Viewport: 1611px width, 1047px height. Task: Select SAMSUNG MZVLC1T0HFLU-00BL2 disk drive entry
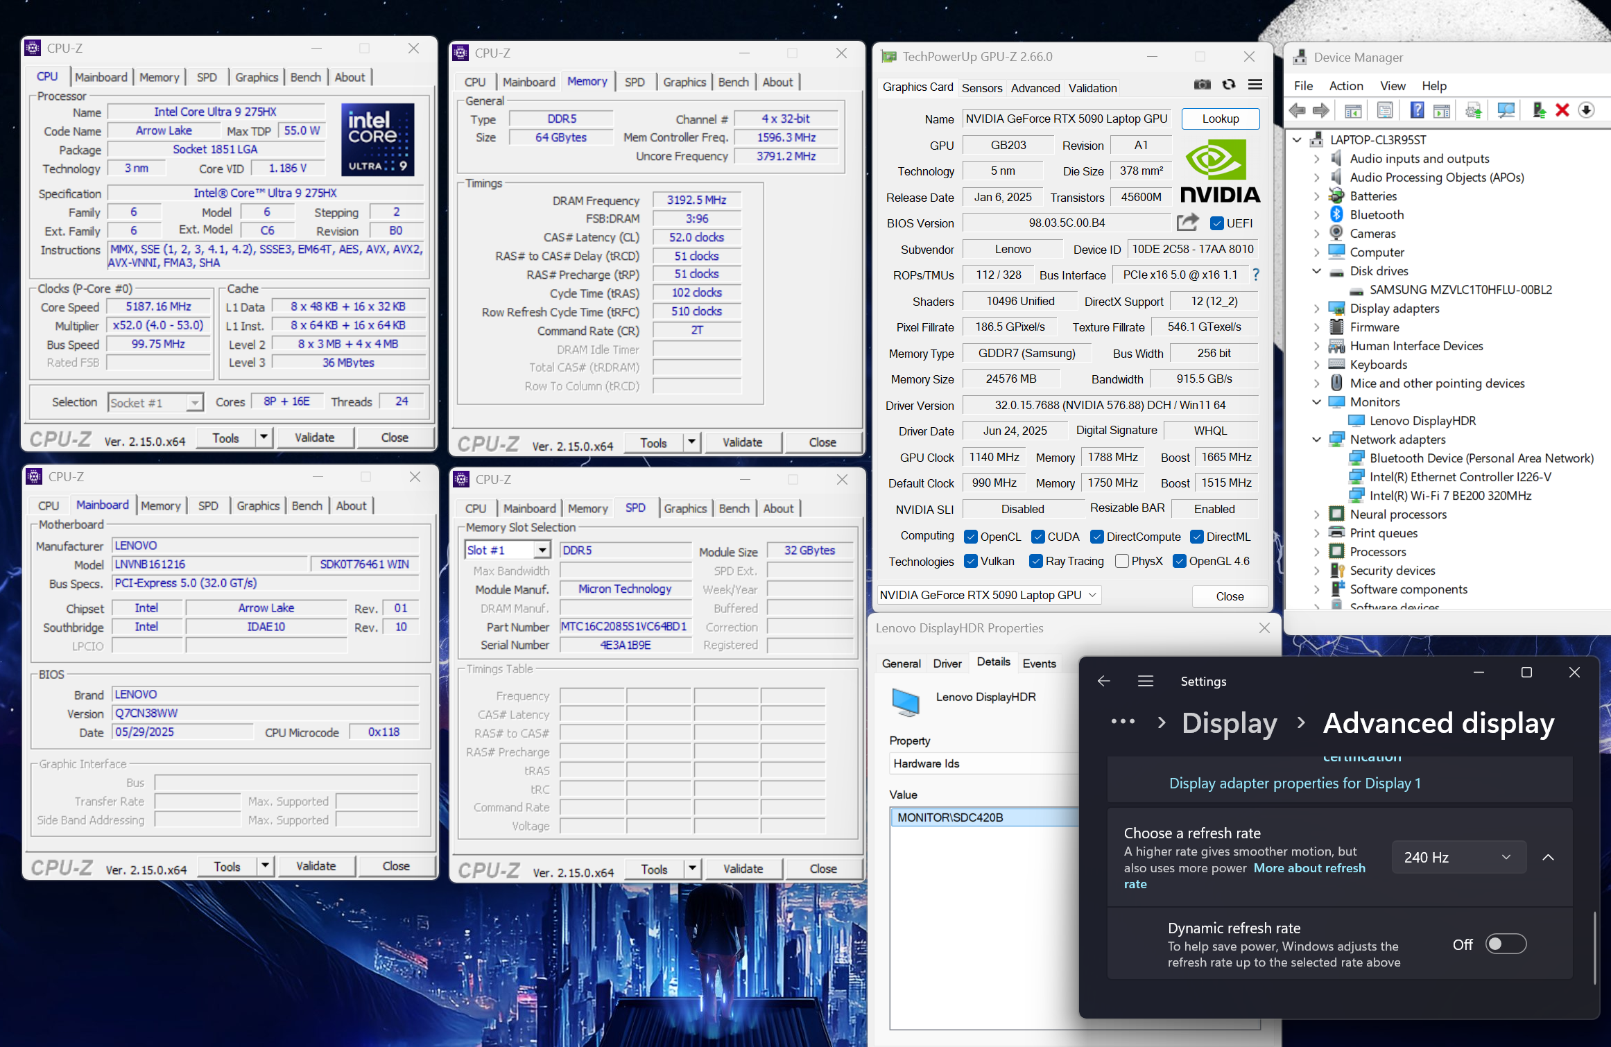(x=1461, y=290)
